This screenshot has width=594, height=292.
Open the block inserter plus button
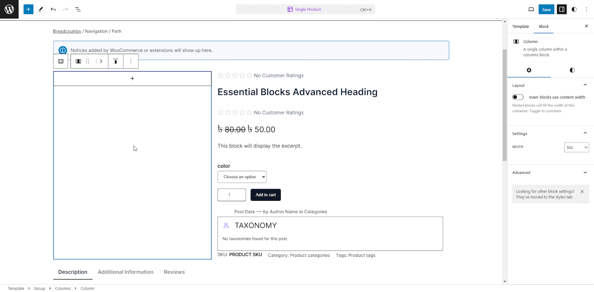pos(28,9)
